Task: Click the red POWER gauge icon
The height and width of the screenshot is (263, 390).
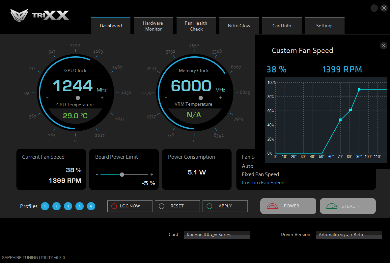Action: (272, 206)
